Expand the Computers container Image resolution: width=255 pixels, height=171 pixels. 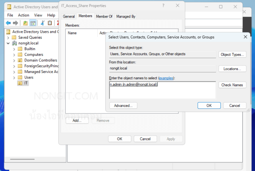pyautogui.click(x=14, y=55)
